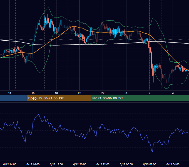This screenshot has width=189, height=167.
Task: Select the NY 21:00-06:00 JST session bar
Action: pyautogui.click(x=140, y=98)
